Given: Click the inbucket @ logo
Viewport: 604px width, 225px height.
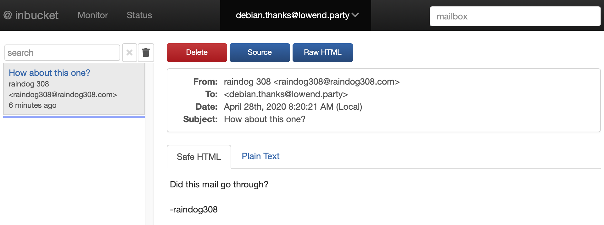Looking at the screenshot, I should pos(31,15).
